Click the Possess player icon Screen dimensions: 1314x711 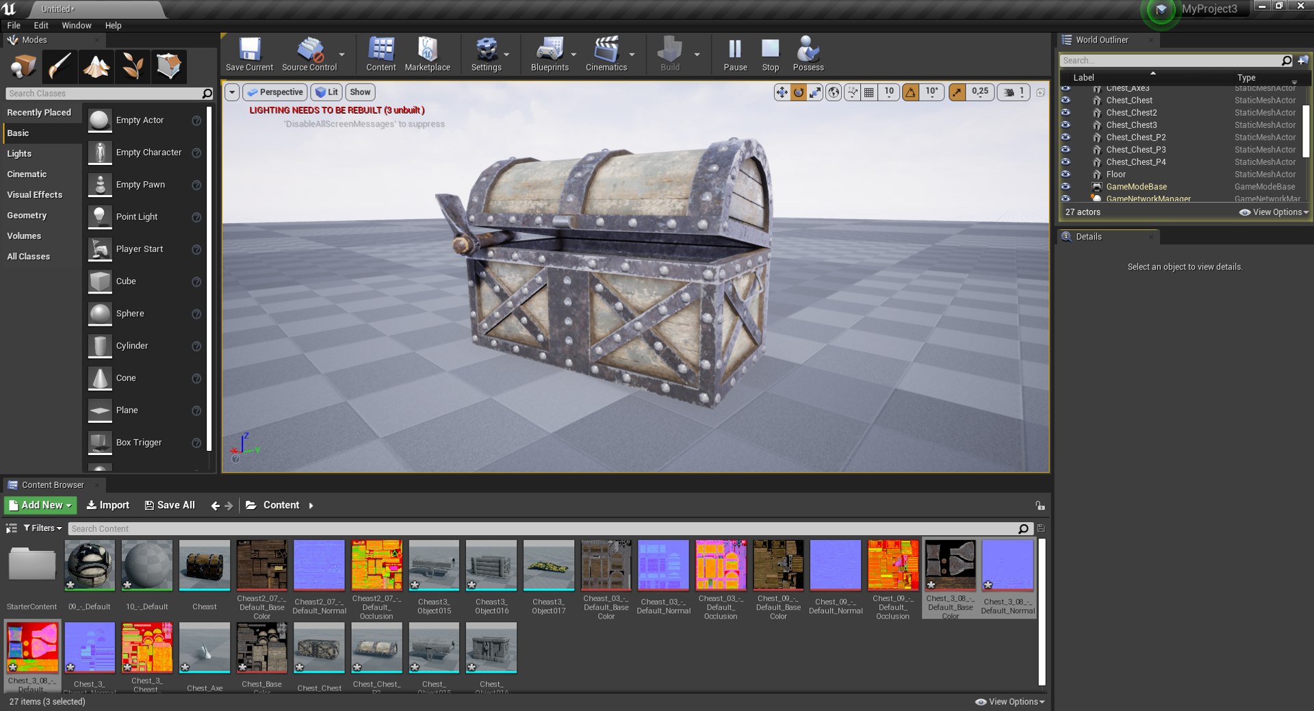pos(808,53)
